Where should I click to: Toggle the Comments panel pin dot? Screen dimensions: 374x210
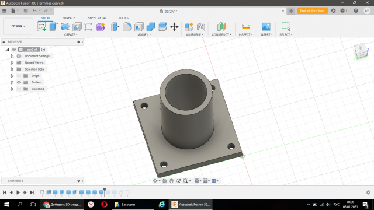[79, 181]
